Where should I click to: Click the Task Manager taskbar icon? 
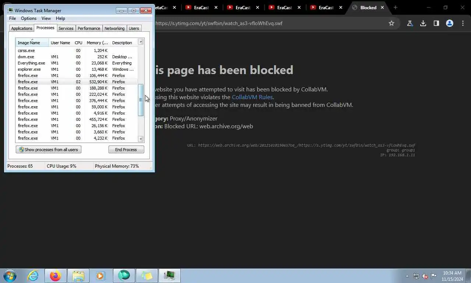tap(170, 276)
